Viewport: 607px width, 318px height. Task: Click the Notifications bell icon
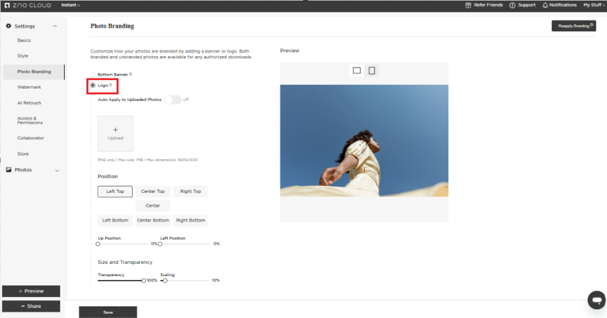pos(545,5)
